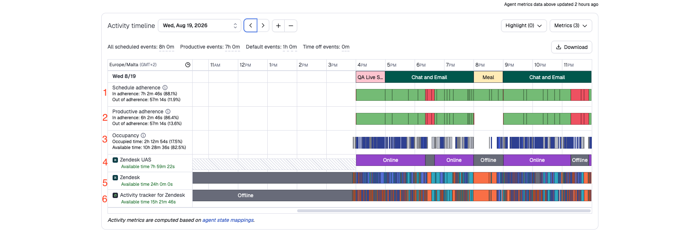The image size is (689, 245).
Task: Click the first Chat and Email block
Action: pos(429,77)
